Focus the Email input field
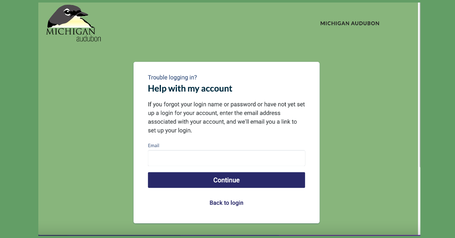The height and width of the screenshot is (238, 455). coord(226,158)
